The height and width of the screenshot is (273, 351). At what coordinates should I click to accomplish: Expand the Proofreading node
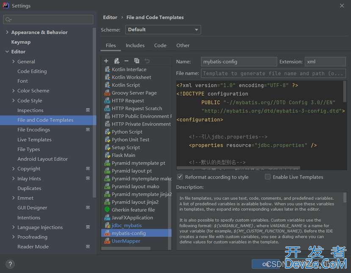(14, 237)
